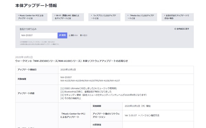
Task: Click the 全80件中 total count
Action: pyautogui.click(x=73, y=35)
